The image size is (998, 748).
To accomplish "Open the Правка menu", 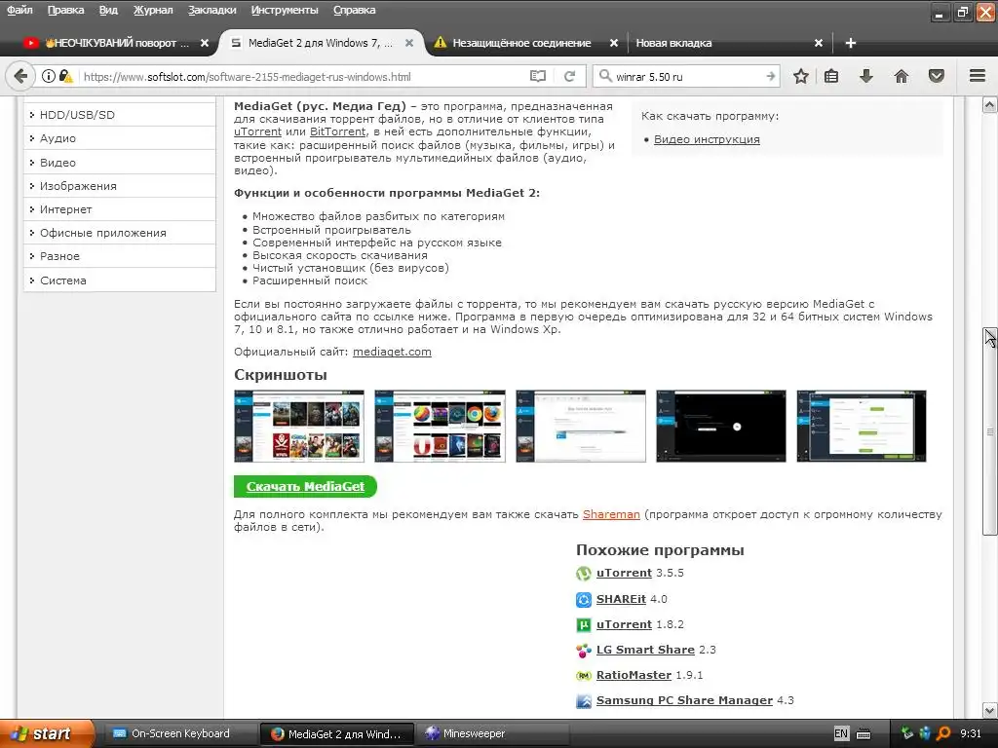I will point(65,10).
